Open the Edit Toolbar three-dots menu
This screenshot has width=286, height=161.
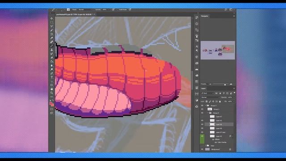(52, 97)
